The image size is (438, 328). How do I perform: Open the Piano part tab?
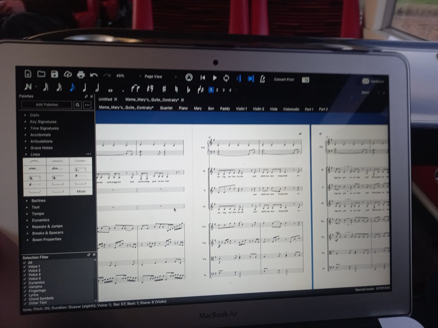point(183,108)
